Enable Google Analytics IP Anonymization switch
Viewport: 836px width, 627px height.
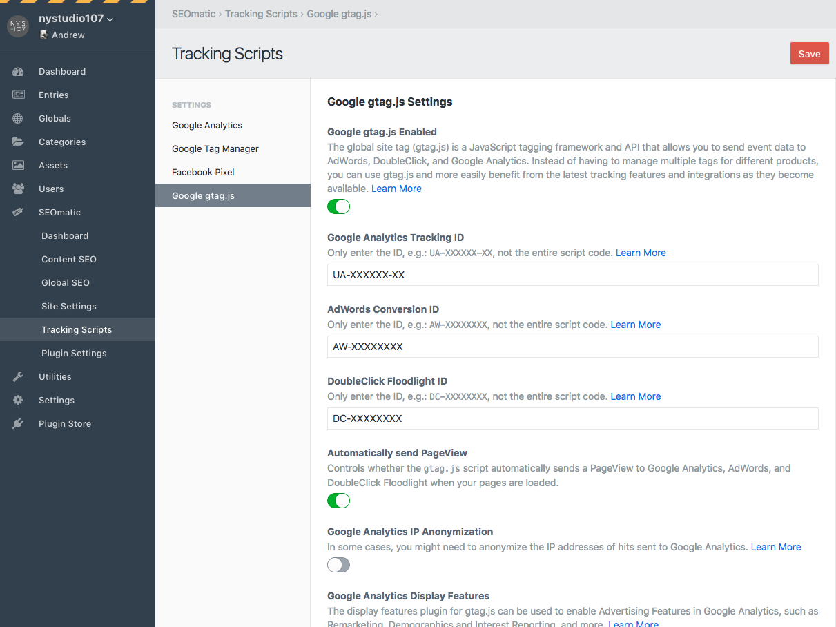pyautogui.click(x=338, y=564)
